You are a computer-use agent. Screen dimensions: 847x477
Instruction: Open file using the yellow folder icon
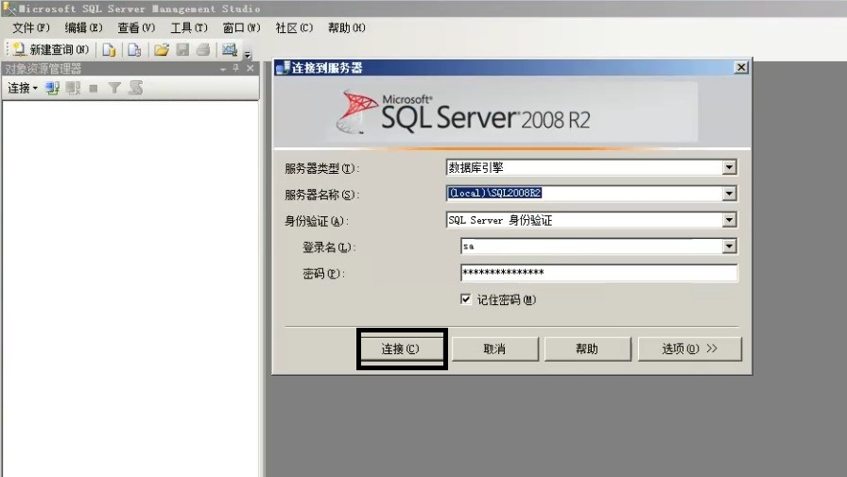[161, 50]
